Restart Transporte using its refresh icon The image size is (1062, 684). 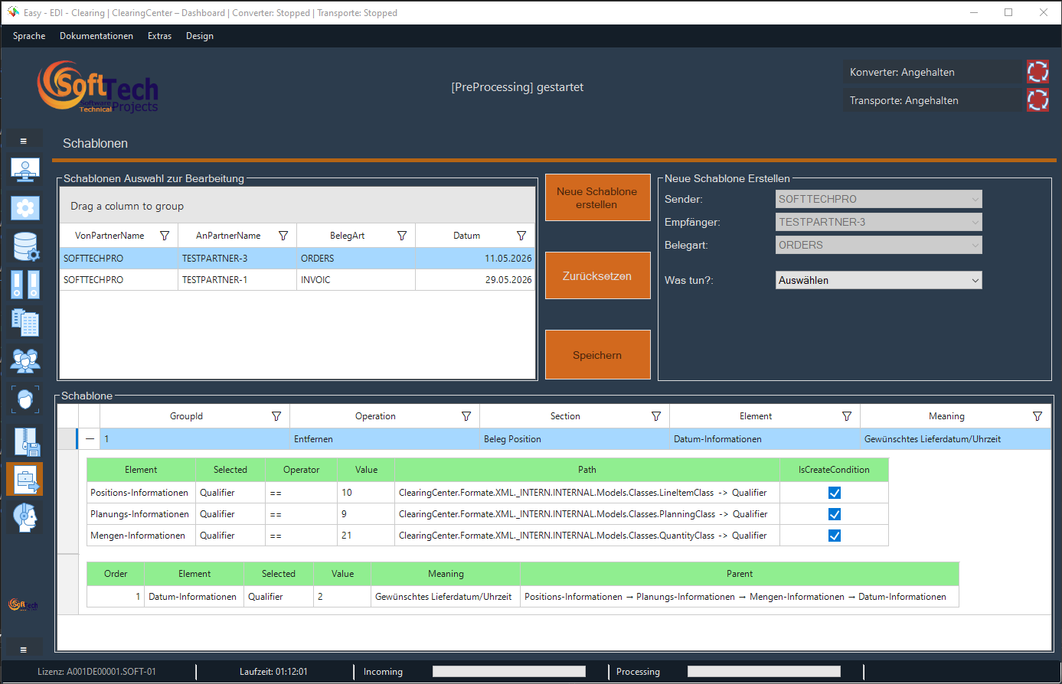click(1037, 100)
